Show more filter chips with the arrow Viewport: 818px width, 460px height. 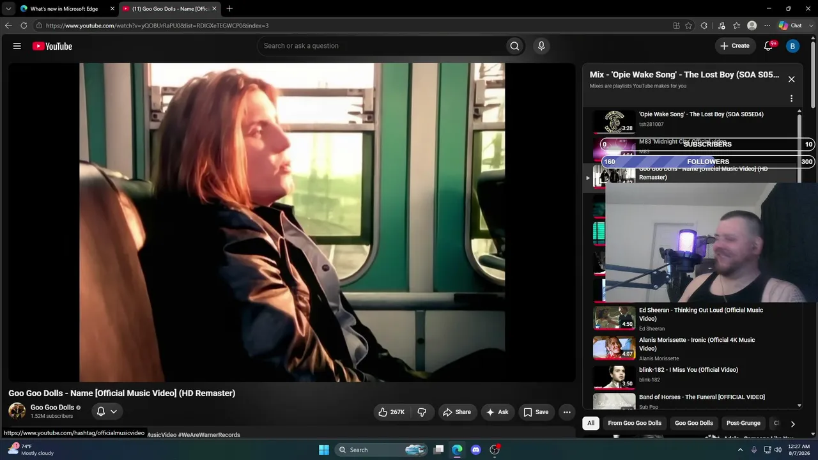click(x=792, y=424)
